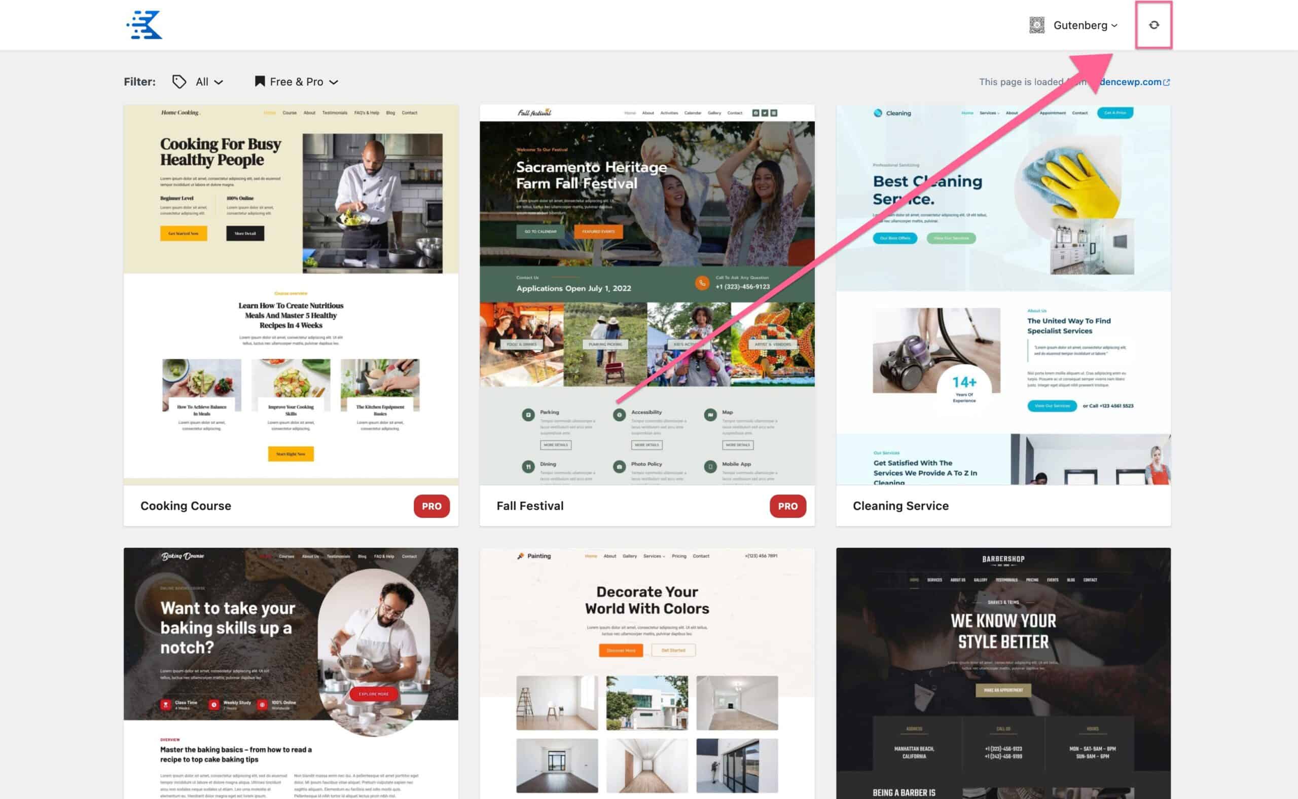This screenshot has width=1298, height=799.
Task: Click external link icon after kadencewp.com
Action: tap(1167, 82)
